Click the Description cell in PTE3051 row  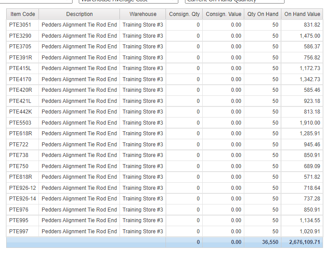pyautogui.click(x=79, y=25)
